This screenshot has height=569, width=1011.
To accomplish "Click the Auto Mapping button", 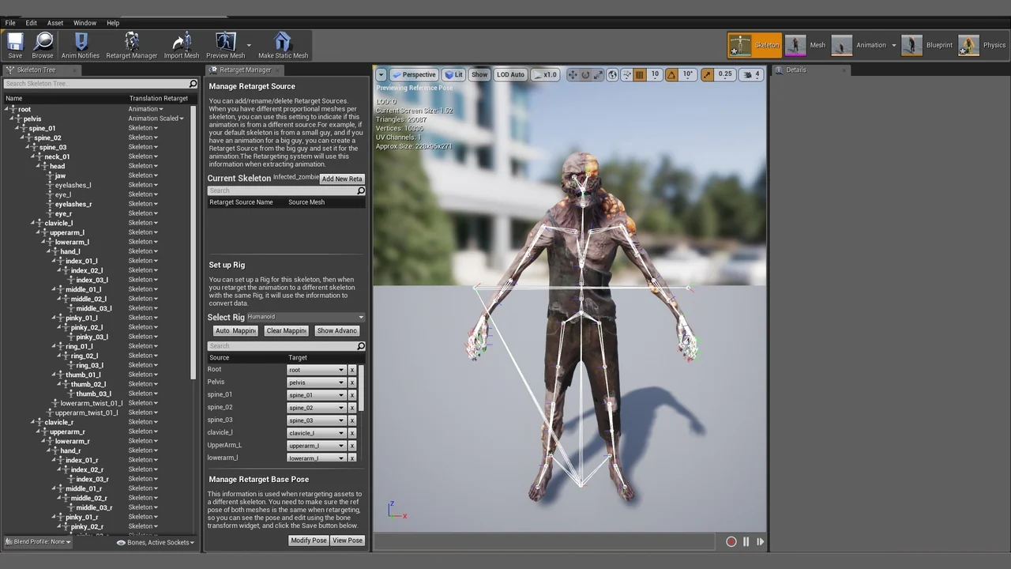I will (235, 331).
